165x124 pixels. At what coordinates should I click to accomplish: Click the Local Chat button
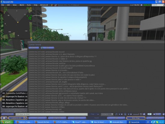8,114
